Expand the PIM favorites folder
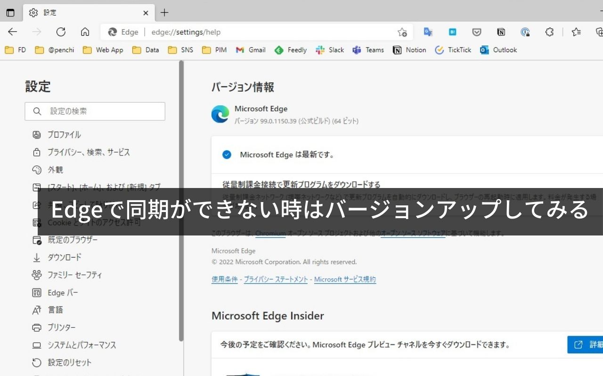This screenshot has width=603, height=376. pos(214,50)
